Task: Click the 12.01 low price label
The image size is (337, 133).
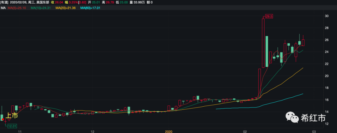Action: 12,126
